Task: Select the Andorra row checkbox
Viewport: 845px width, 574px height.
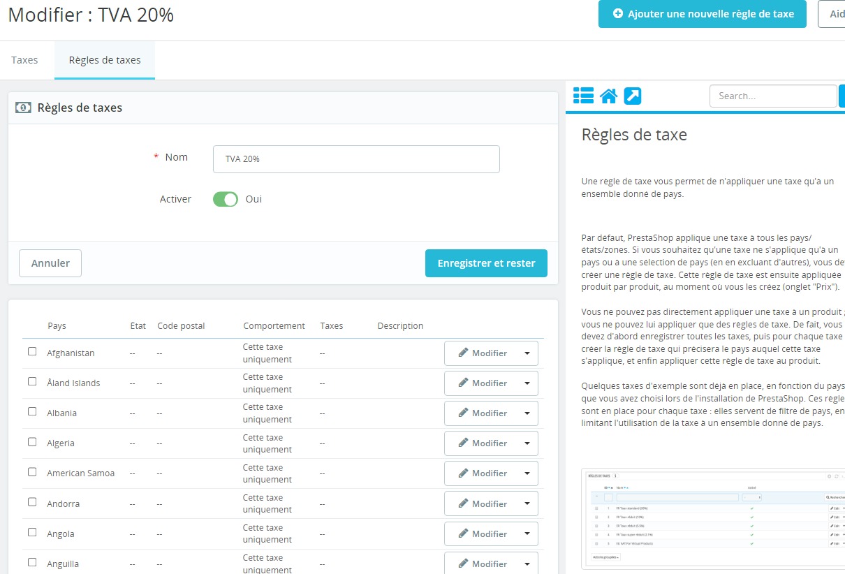Action: coord(32,503)
